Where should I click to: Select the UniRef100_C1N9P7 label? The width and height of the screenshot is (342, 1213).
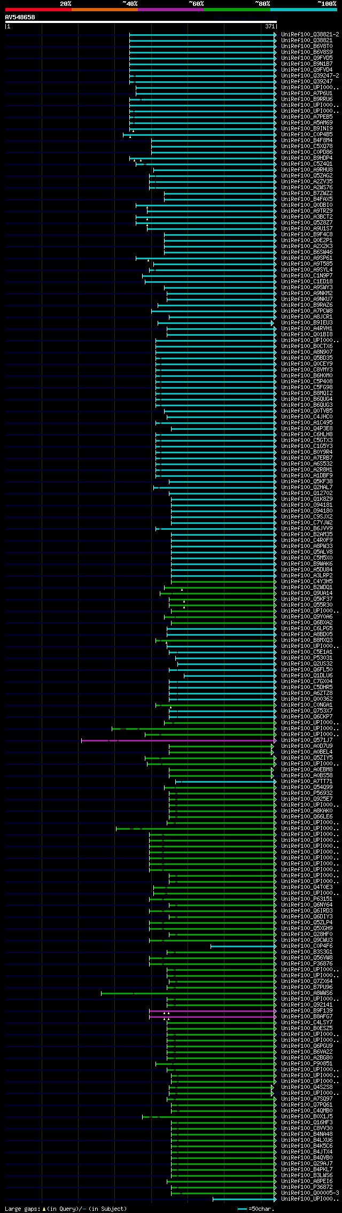[307, 275]
